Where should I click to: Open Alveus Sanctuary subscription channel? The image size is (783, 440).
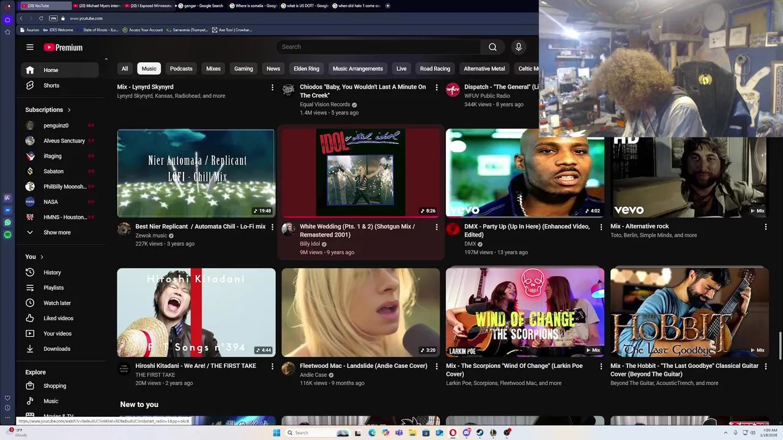point(60,141)
